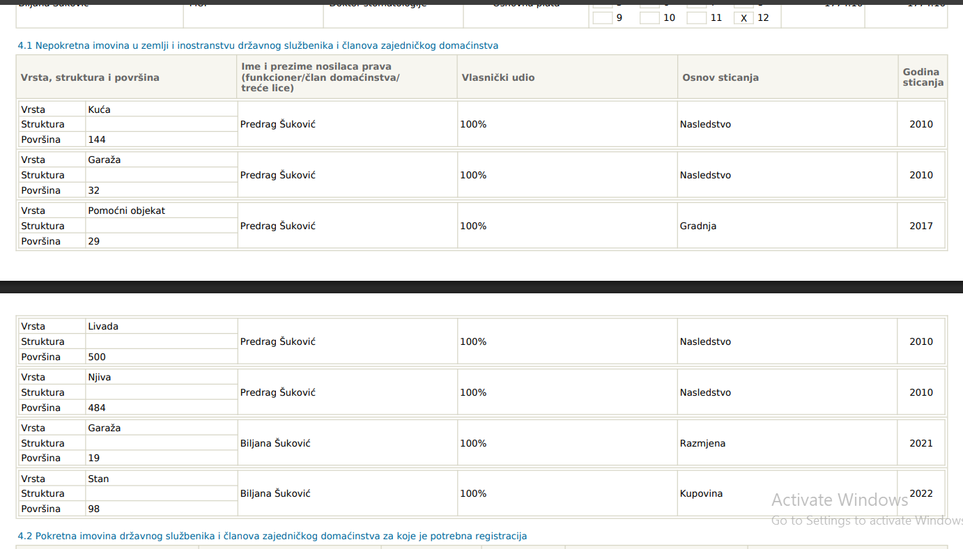Click the 'Vrsta, struktura i površina' column header
963x549 pixels.
coord(90,78)
